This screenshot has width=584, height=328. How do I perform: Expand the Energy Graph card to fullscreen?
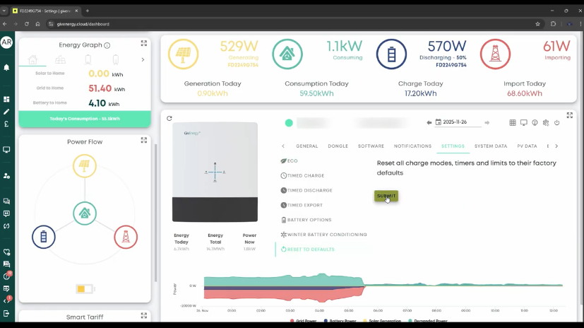click(144, 44)
